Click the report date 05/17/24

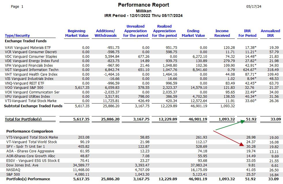coord(254,7)
